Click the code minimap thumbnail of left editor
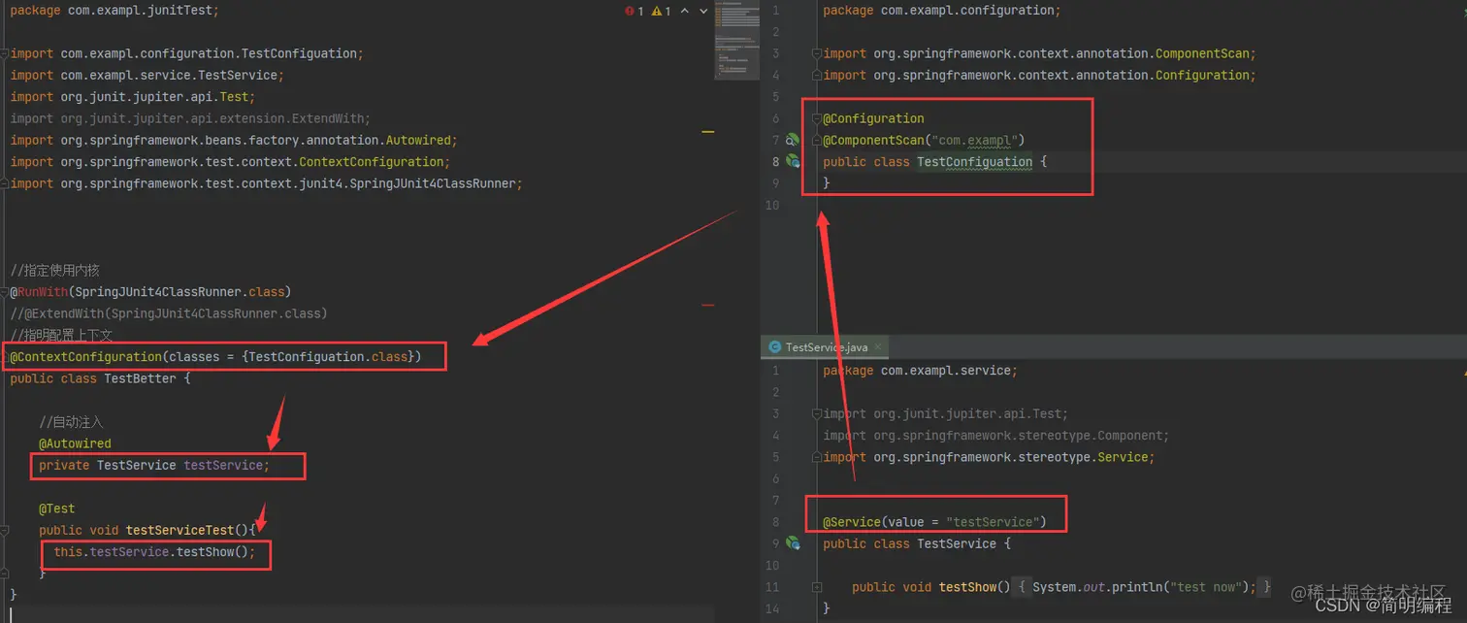 [737, 39]
